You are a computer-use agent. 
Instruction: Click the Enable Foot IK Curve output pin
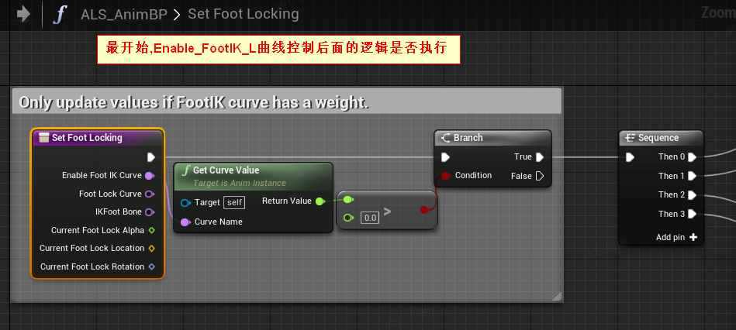150,176
